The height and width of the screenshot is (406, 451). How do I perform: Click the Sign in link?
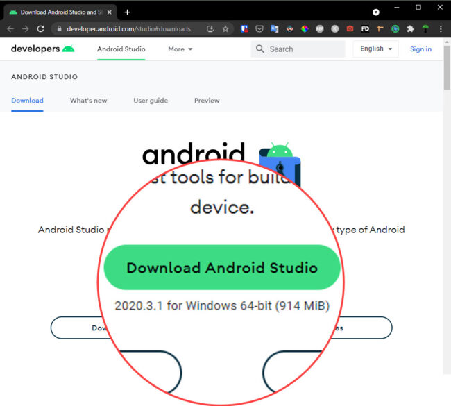click(420, 49)
